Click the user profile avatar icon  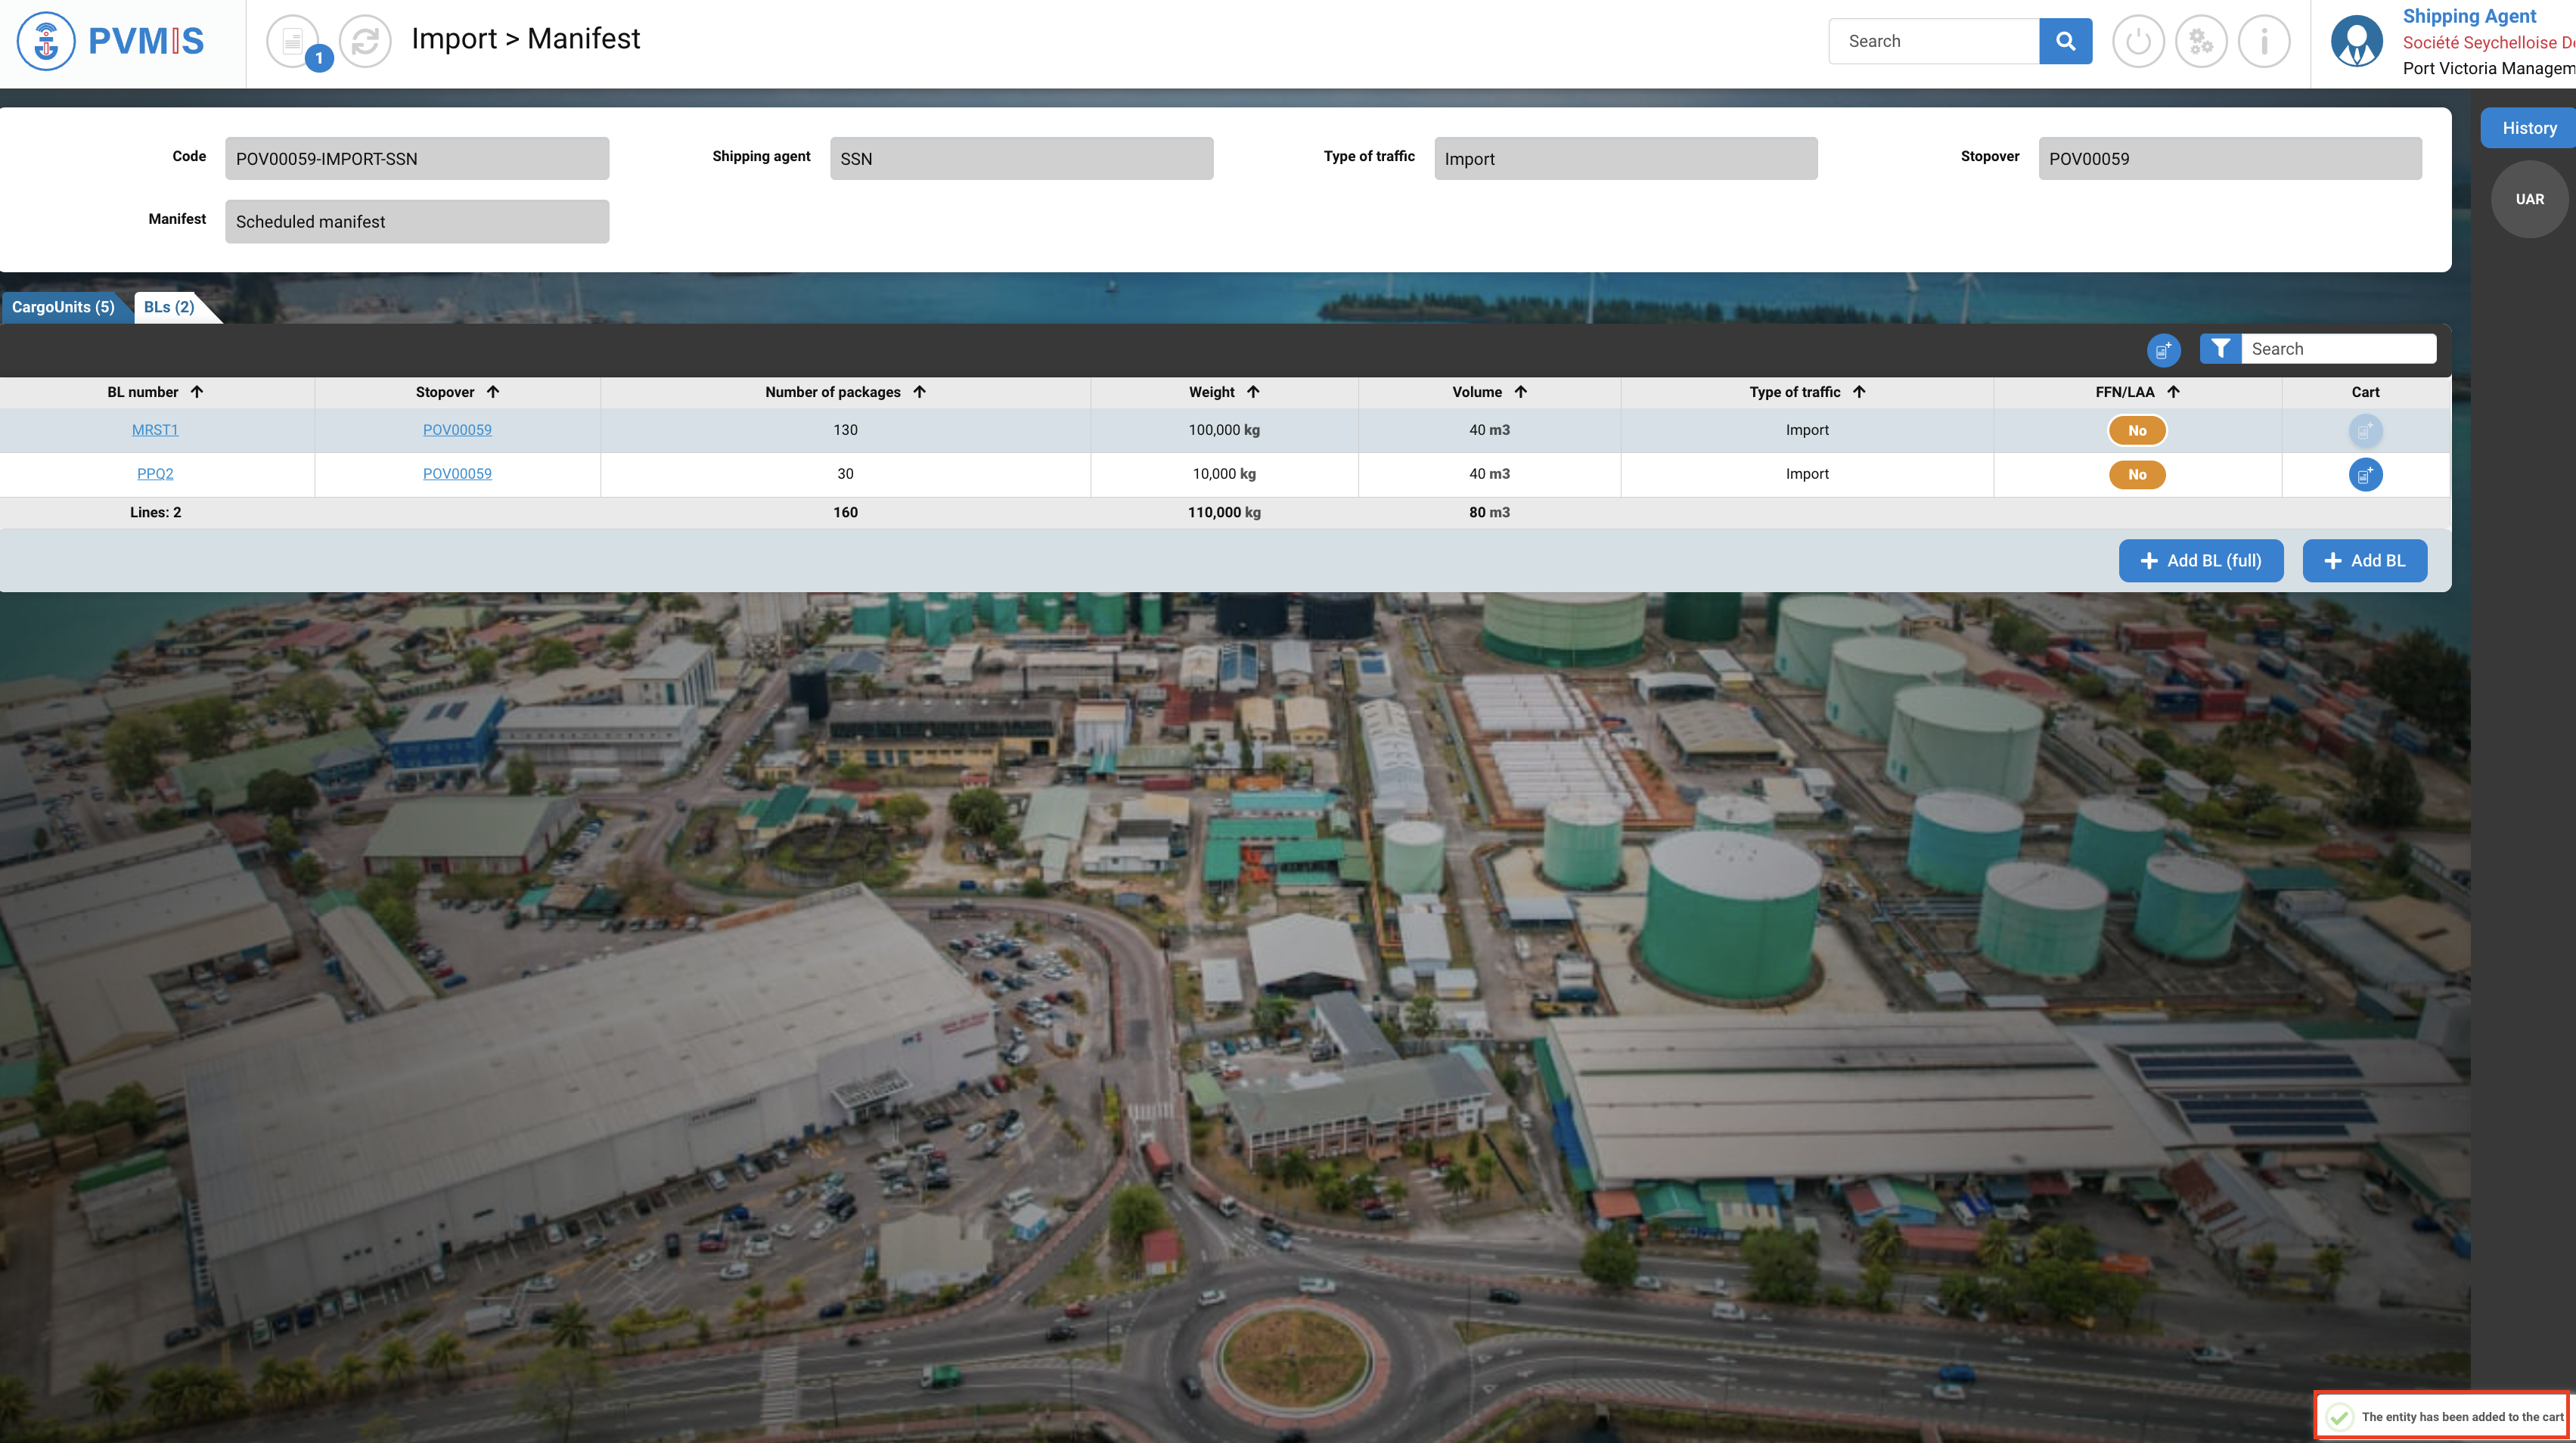2356,41
